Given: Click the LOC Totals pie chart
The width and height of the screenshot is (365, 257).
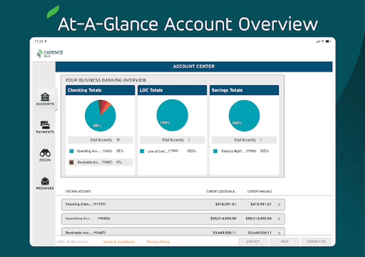Looking at the screenshot, I should (x=172, y=115).
